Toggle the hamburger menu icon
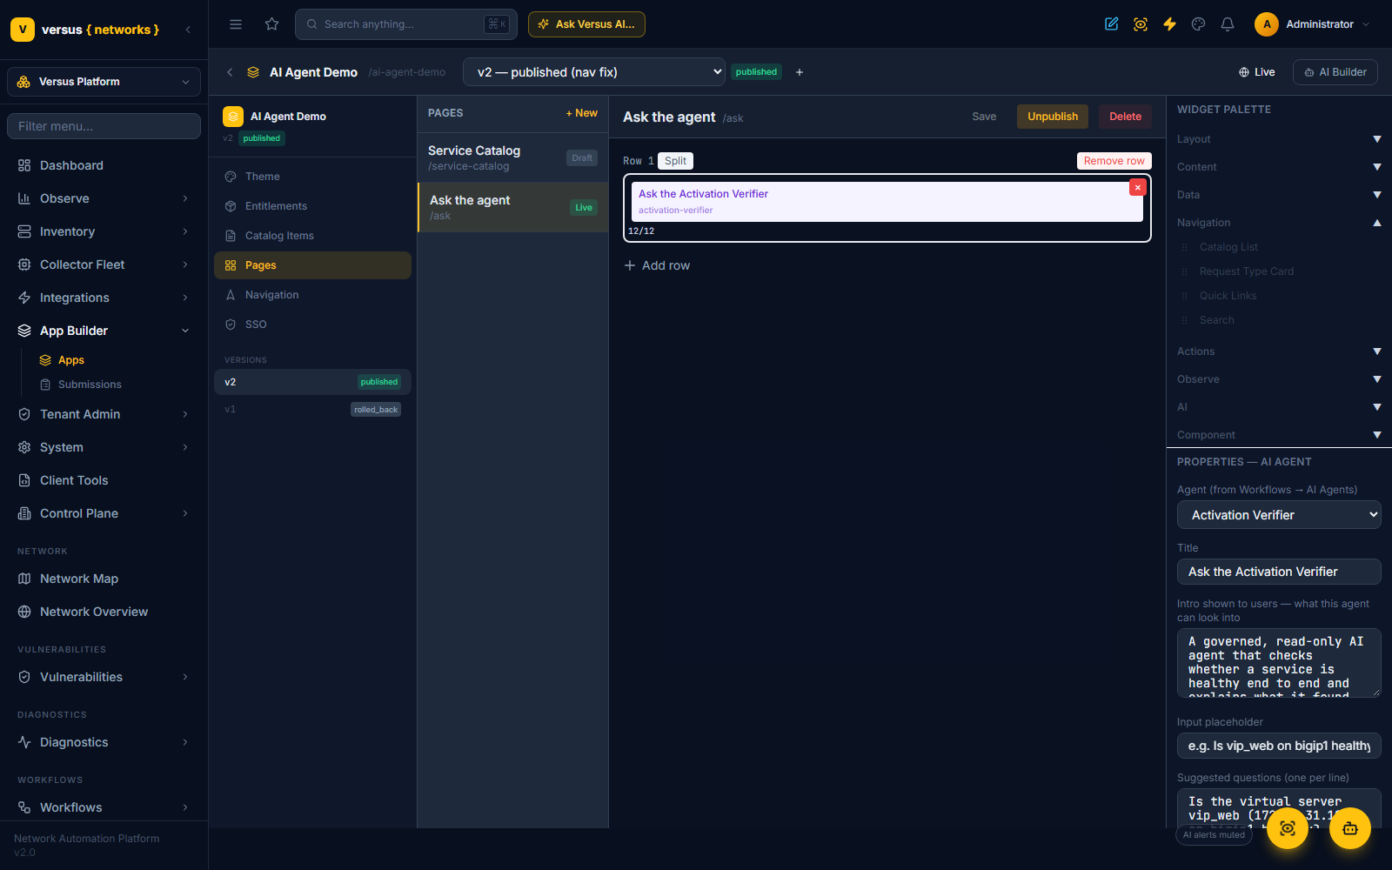Image resolution: width=1392 pixels, height=870 pixels. click(236, 24)
